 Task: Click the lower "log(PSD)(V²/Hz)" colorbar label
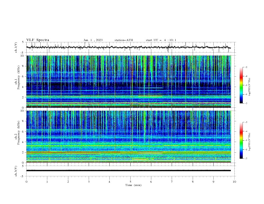[x=250, y=142]
